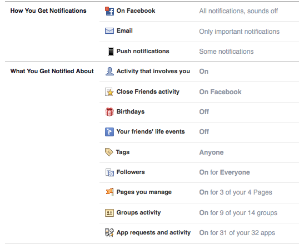This screenshot has height=250, width=299.
Task: Click the Followers feed icon
Action: [109, 172]
